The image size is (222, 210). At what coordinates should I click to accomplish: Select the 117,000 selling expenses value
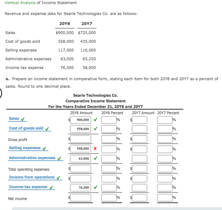pyautogui.click(x=66, y=50)
